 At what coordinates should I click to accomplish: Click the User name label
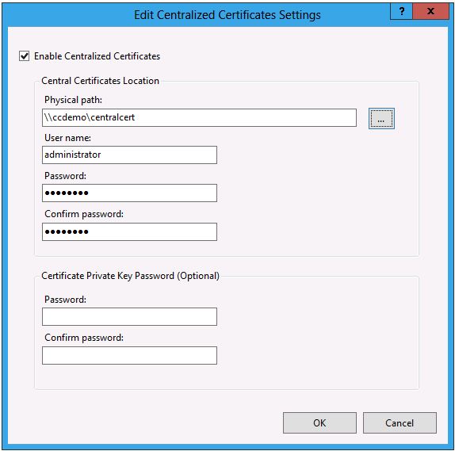click(x=67, y=138)
